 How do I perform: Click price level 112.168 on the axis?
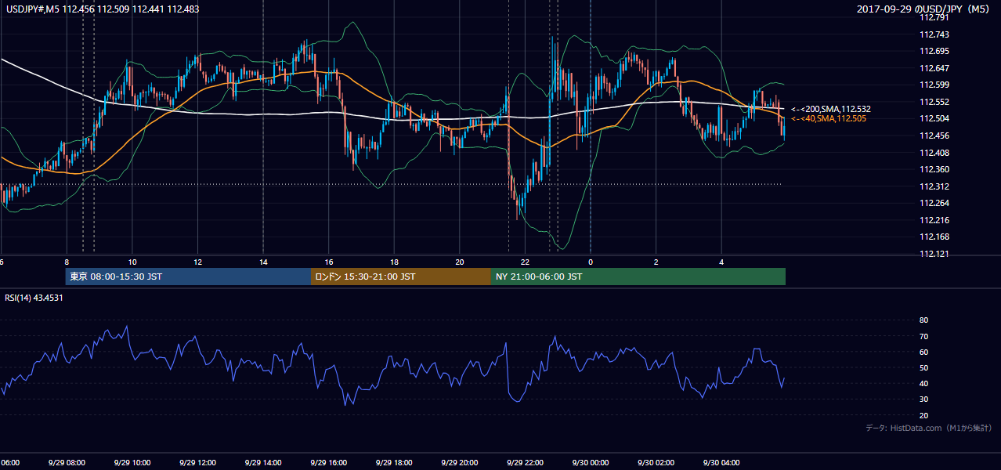tap(934, 237)
